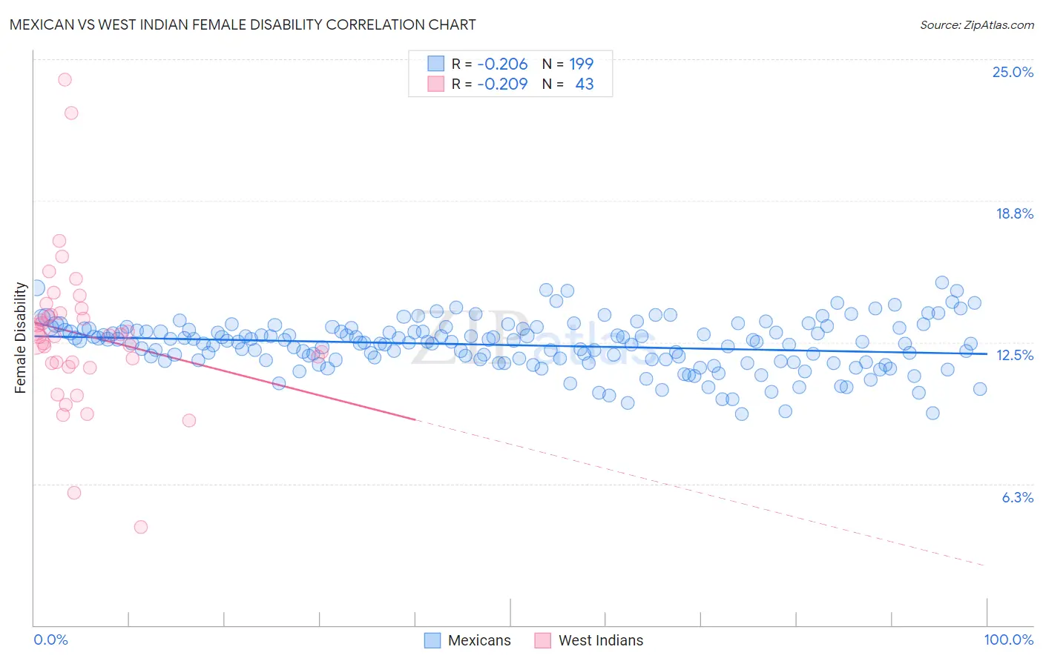
Task: Select the Mexicans legend label
Action: (x=479, y=640)
